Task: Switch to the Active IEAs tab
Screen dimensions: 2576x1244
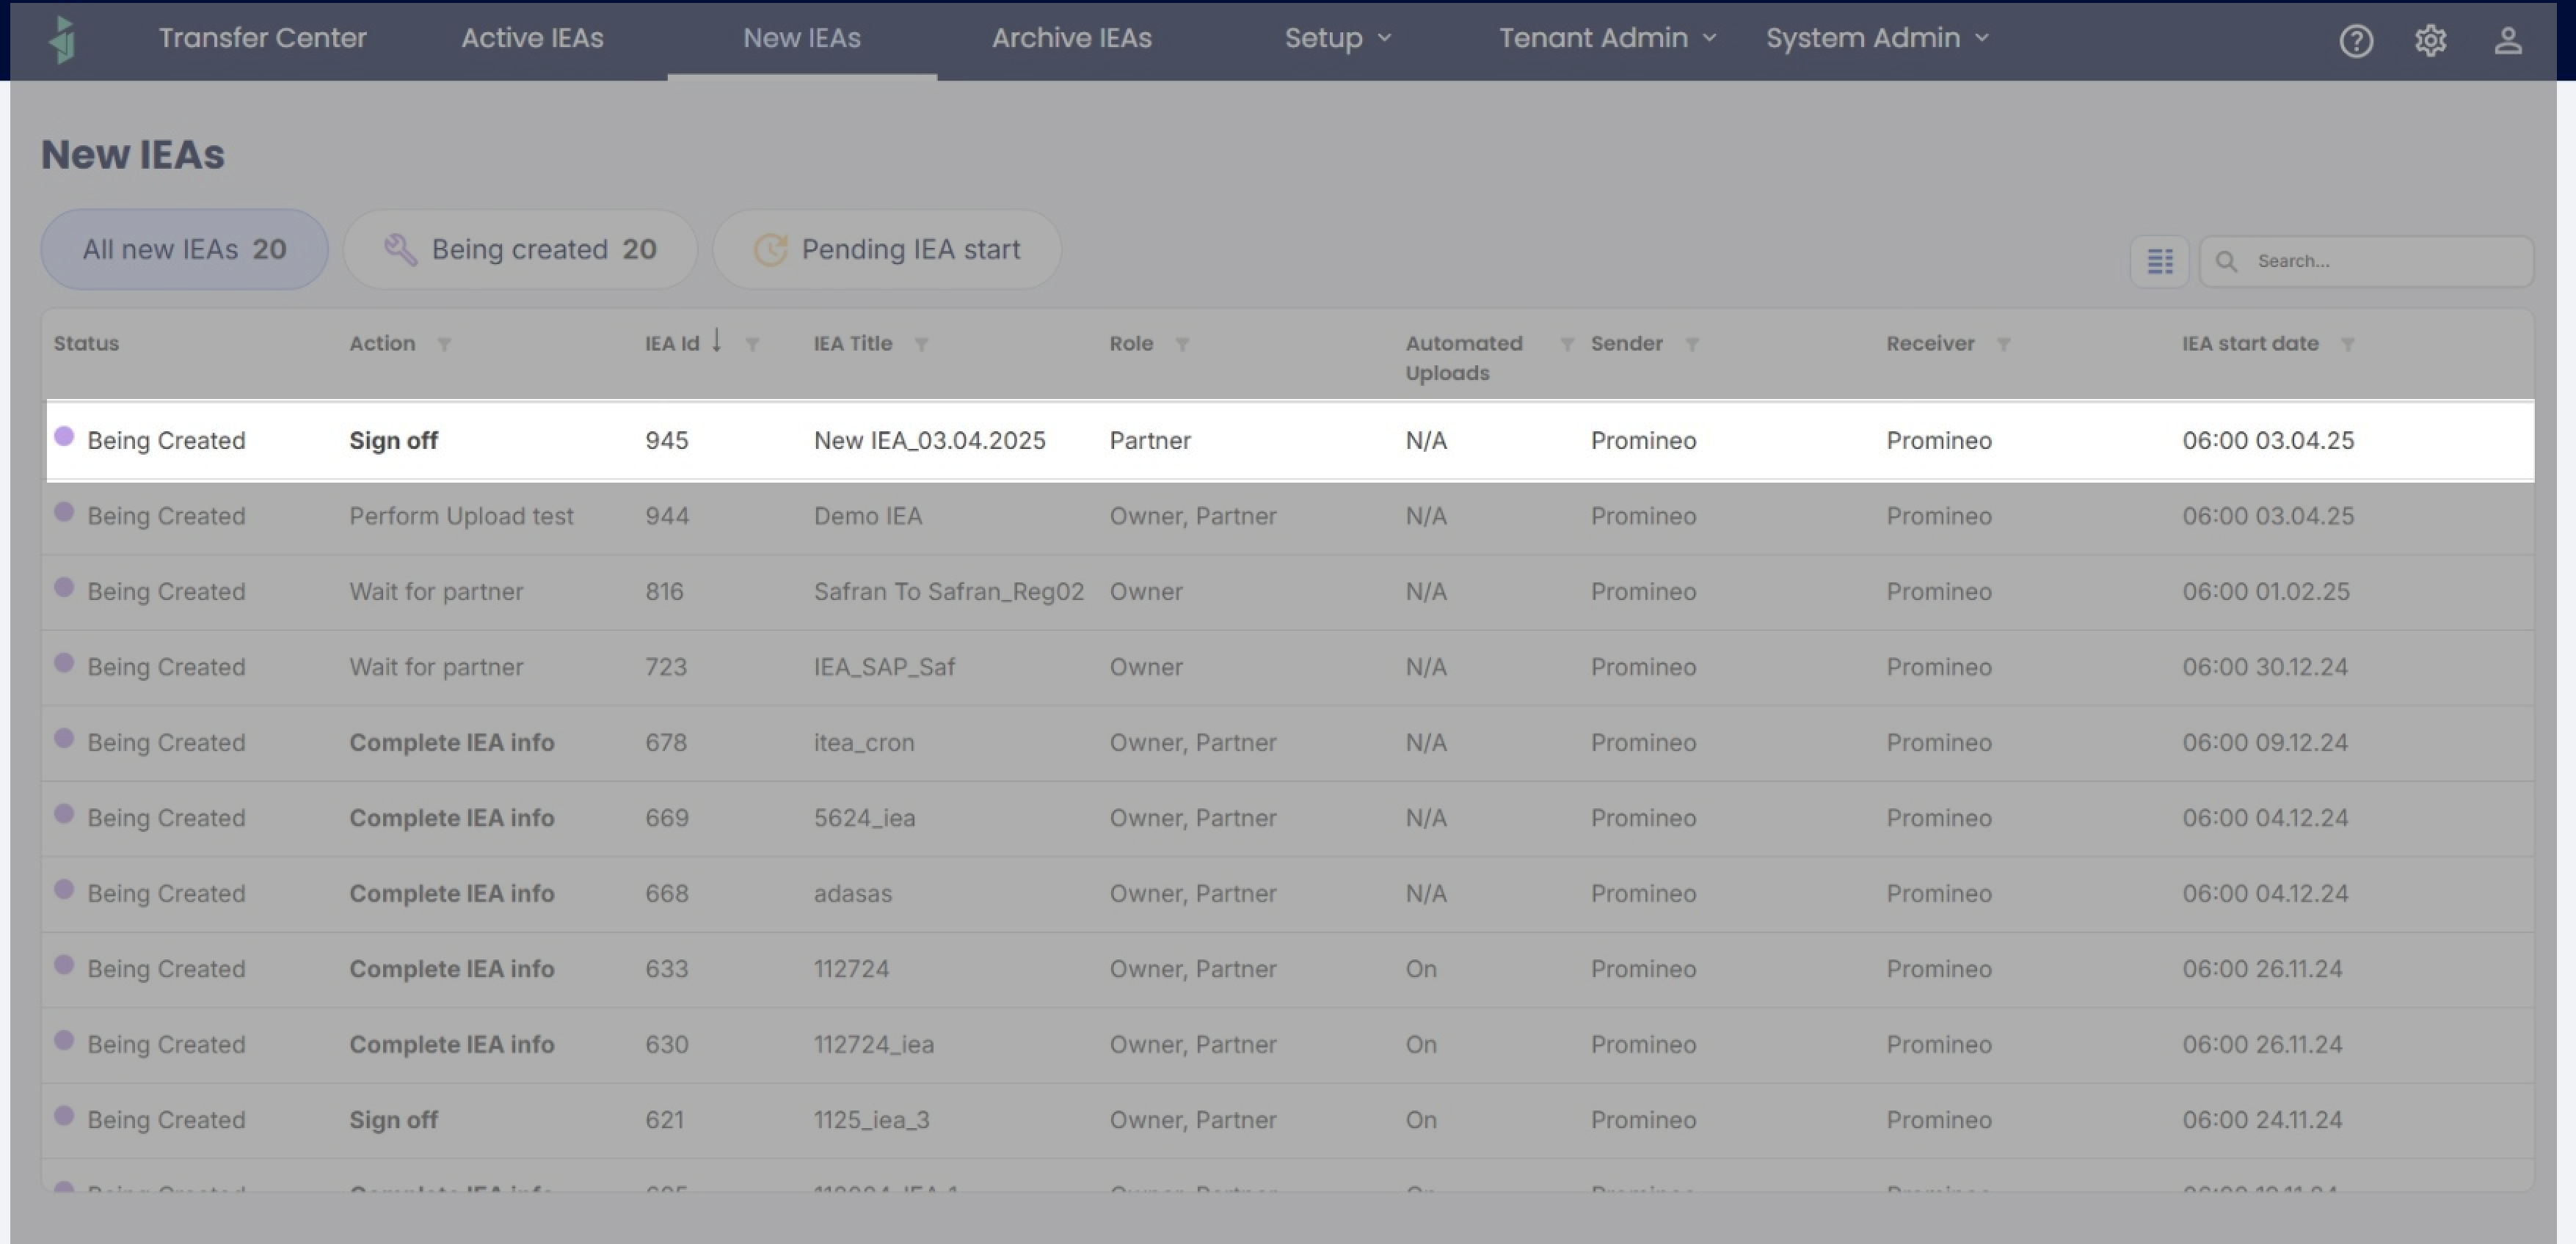Action: point(532,38)
